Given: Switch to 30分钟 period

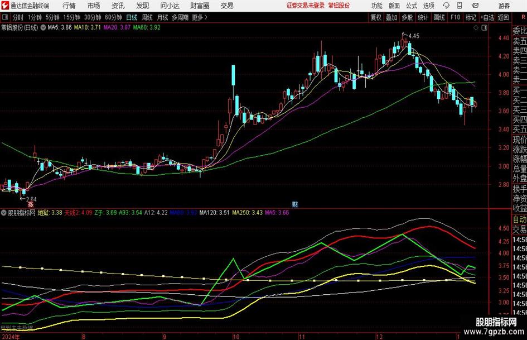Looking at the screenshot, I should pyautogui.click(x=93, y=17).
